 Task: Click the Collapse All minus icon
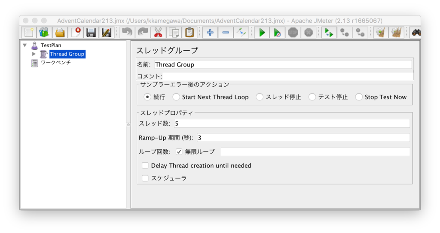[x=226, y=33]
